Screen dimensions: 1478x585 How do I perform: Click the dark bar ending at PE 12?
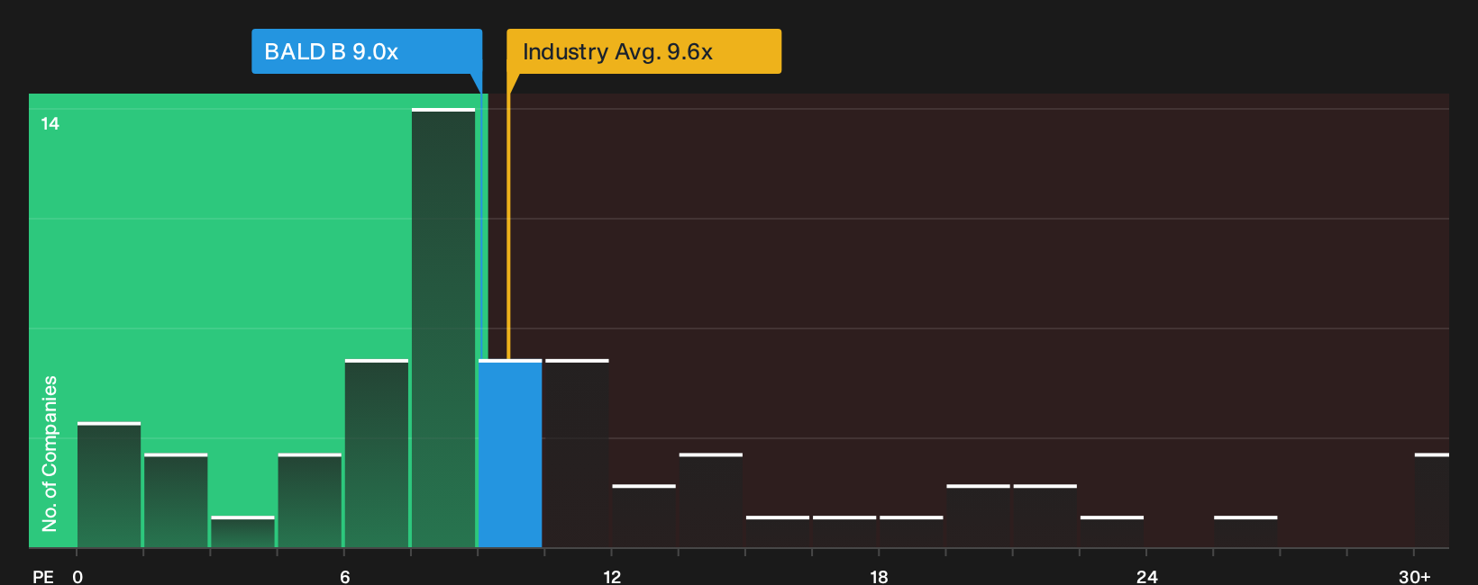click(x=577, y=454)
